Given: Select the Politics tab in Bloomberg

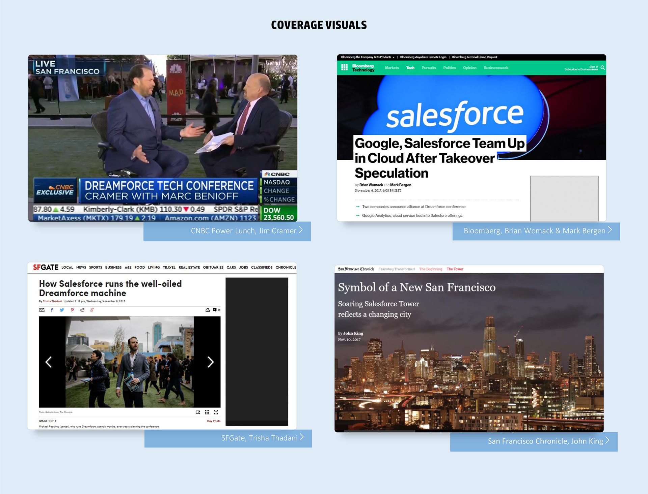Looking at the screenshot, I should click(x=449, y=68).
